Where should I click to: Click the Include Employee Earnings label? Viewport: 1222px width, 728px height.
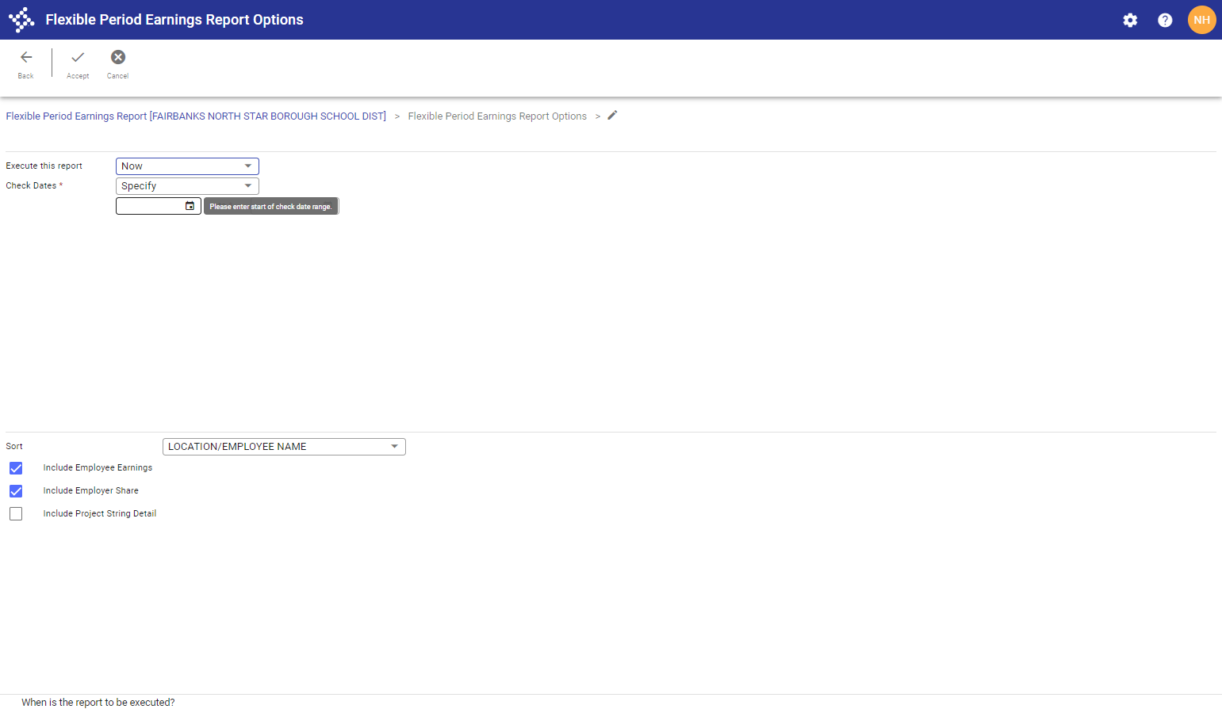[98, 468]
